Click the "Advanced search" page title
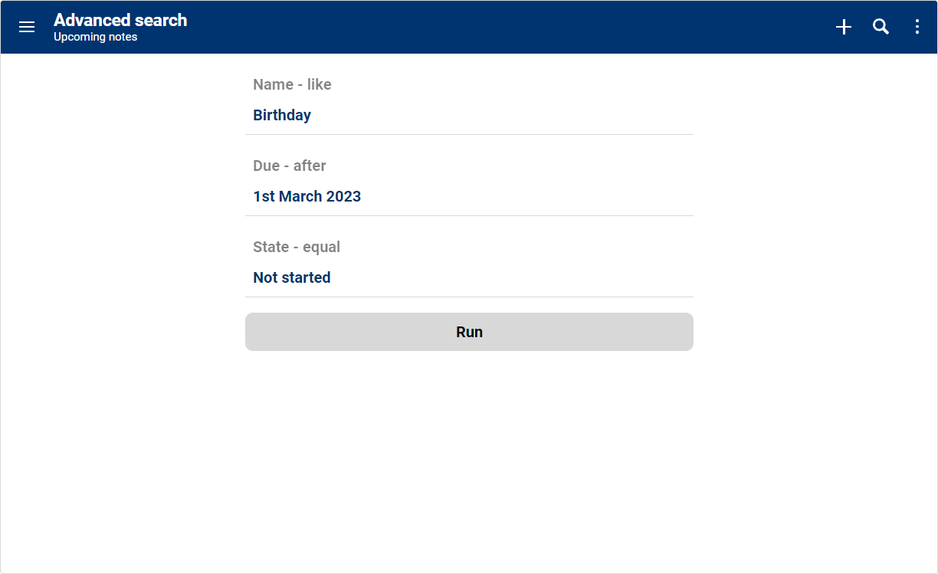The image size is (938, 574). pos(120,20)
